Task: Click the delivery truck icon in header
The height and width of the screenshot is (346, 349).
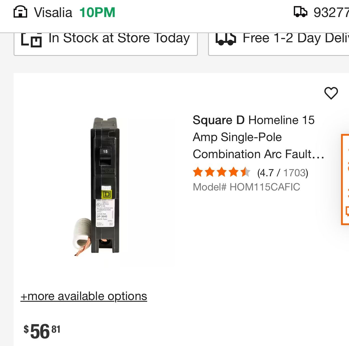Action: point(300,12)
